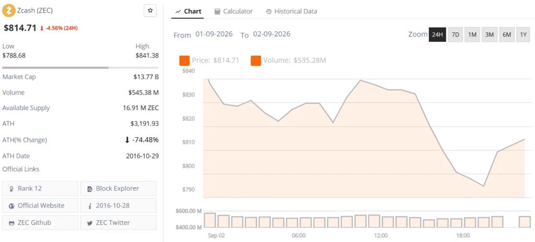Select the 24H zoom range
The height and width of the screenshot is (242, 535).
437,35
